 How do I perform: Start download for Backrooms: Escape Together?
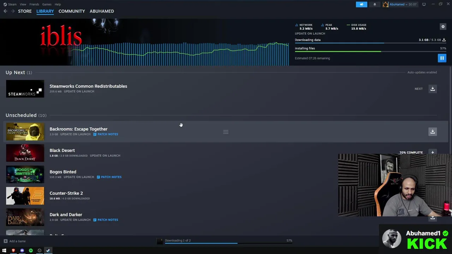tap(433, 132)
